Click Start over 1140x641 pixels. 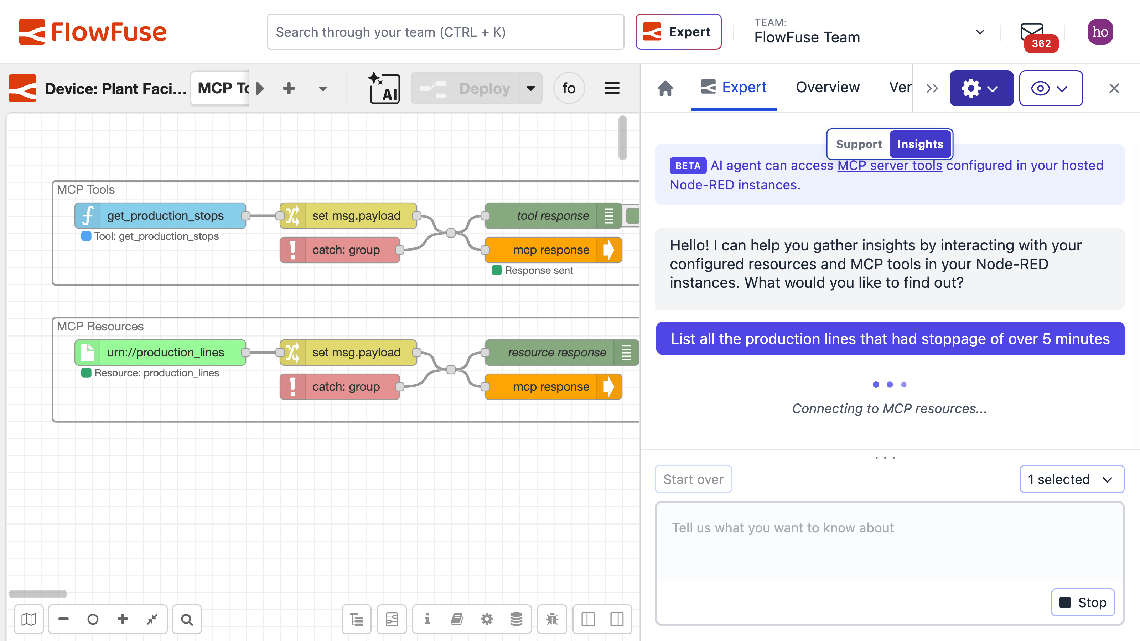coord(693,479)
